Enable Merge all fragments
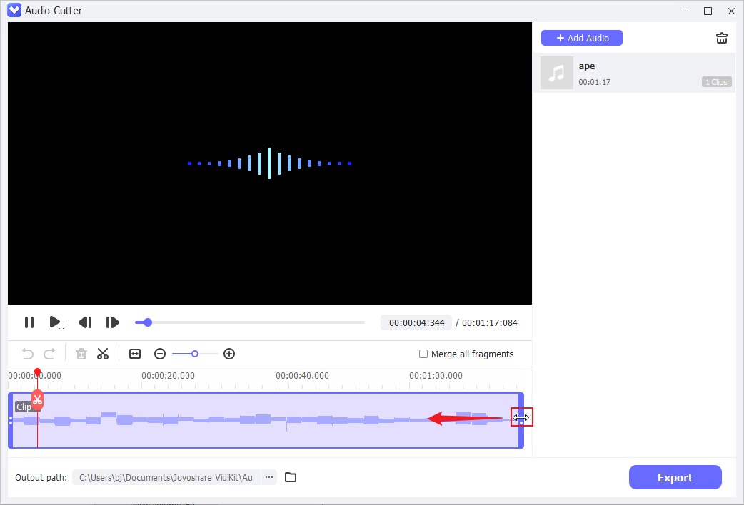The height and width of the screenshot is (505, 744). tap(424, 354)
